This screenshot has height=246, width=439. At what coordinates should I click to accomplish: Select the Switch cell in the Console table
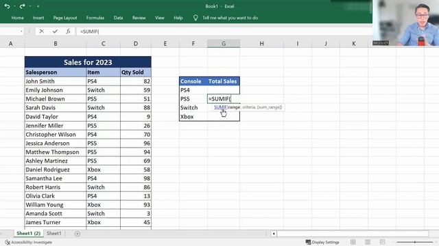193,108
